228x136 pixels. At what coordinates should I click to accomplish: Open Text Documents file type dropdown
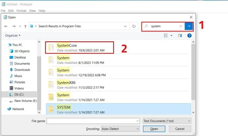point(167,121)
